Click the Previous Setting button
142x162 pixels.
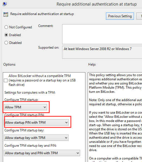click(120, 16)
